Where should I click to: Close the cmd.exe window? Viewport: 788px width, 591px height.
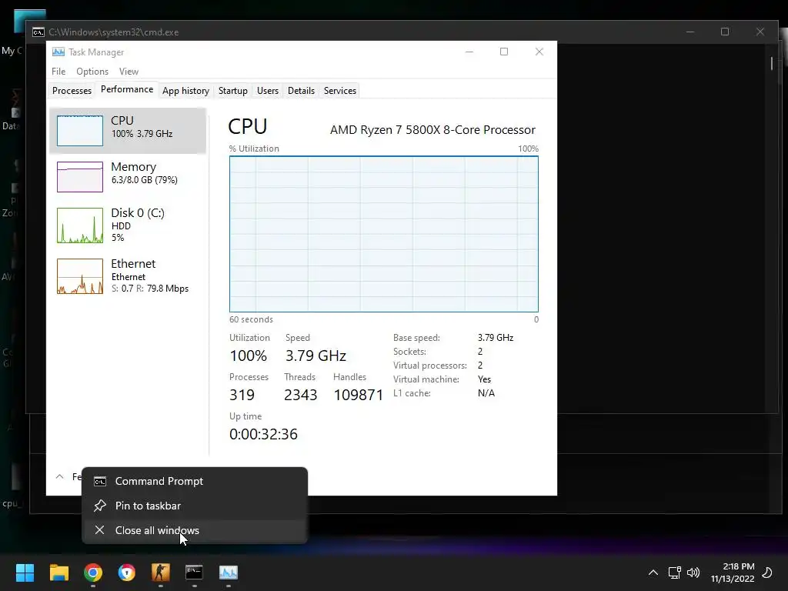[760, 32]
